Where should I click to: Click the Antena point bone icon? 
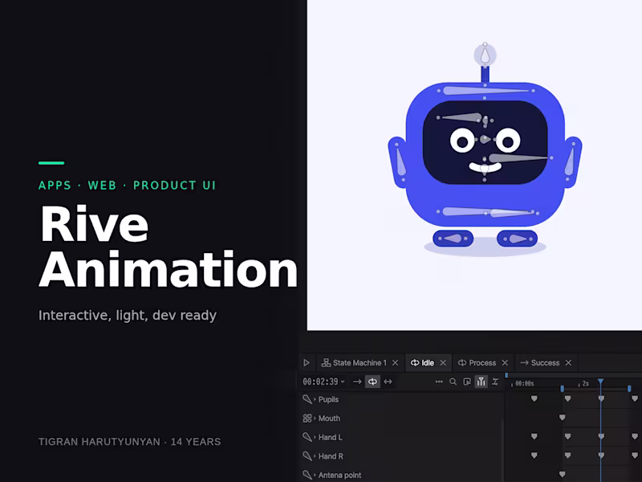pyautogui.click(x=307, y=475)
